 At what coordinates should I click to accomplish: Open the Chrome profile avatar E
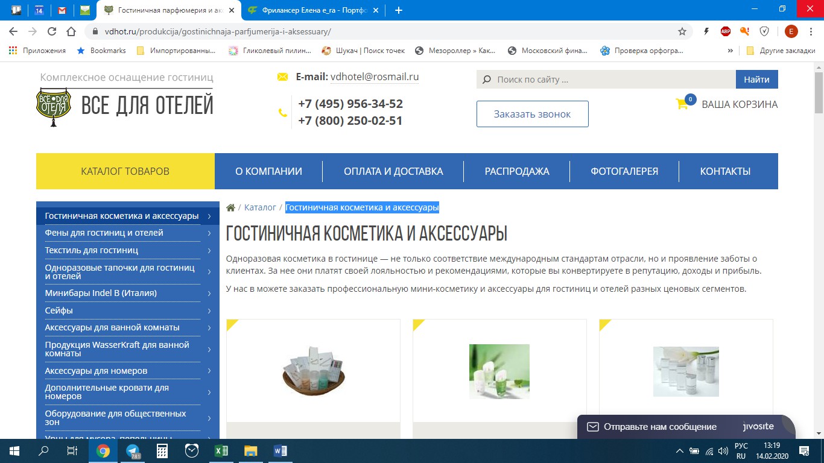791,31
